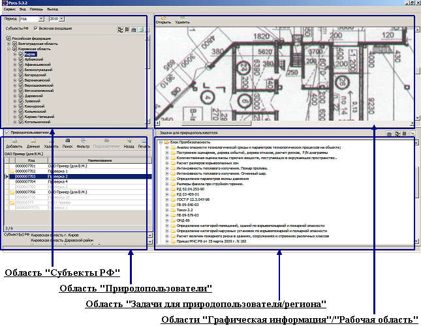Toggle the Включая входящие checkbox

(36, 29)
